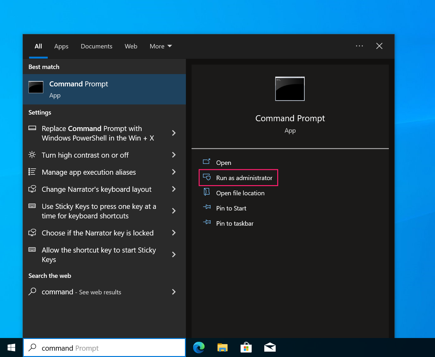The height and width of the screenshot is (357, 435).
Task: Click the Open icon in the right pane
Action: (x=206, y=162)
